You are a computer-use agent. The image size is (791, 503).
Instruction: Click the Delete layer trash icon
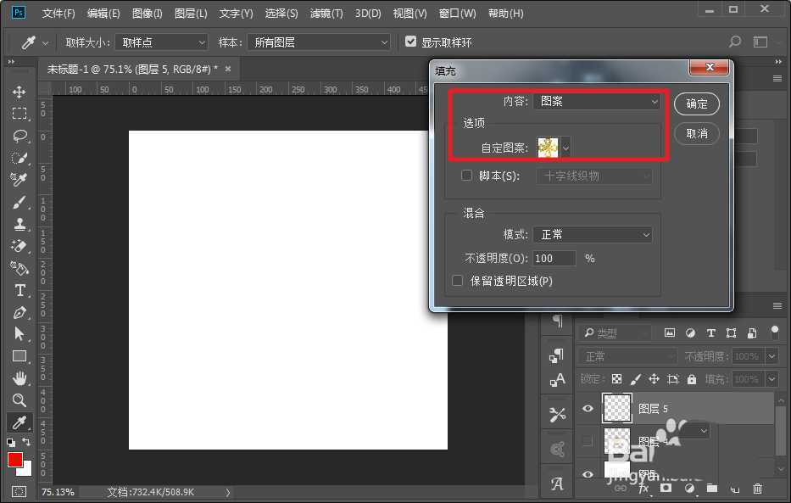tap(757, 489)
